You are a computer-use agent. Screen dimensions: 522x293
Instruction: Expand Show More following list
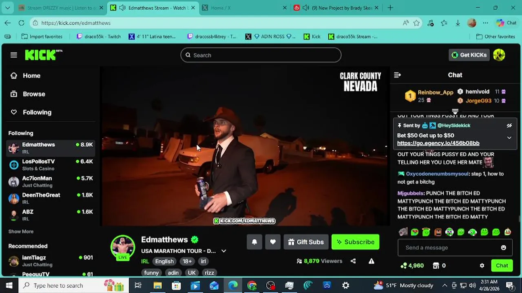(21, 232)
